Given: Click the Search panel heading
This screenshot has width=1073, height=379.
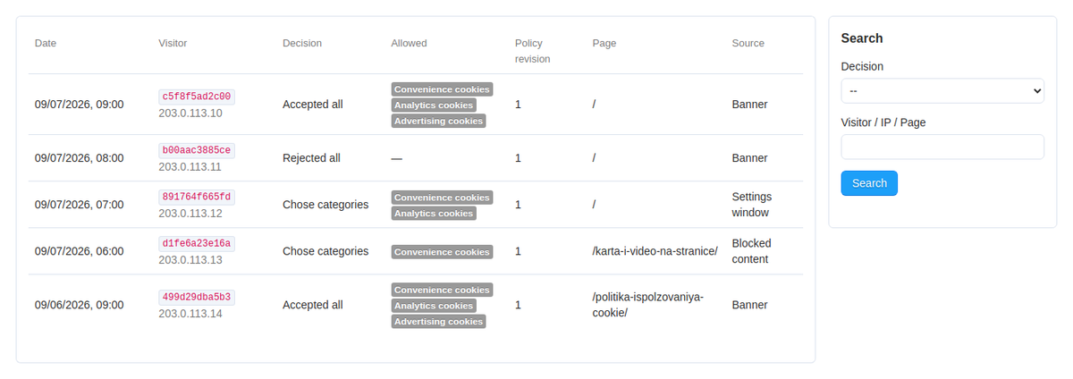Looking at the screenshot, I should coord(862,38).
